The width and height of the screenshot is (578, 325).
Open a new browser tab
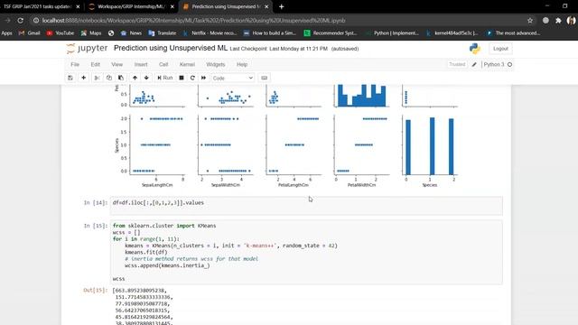coord(281,6)
